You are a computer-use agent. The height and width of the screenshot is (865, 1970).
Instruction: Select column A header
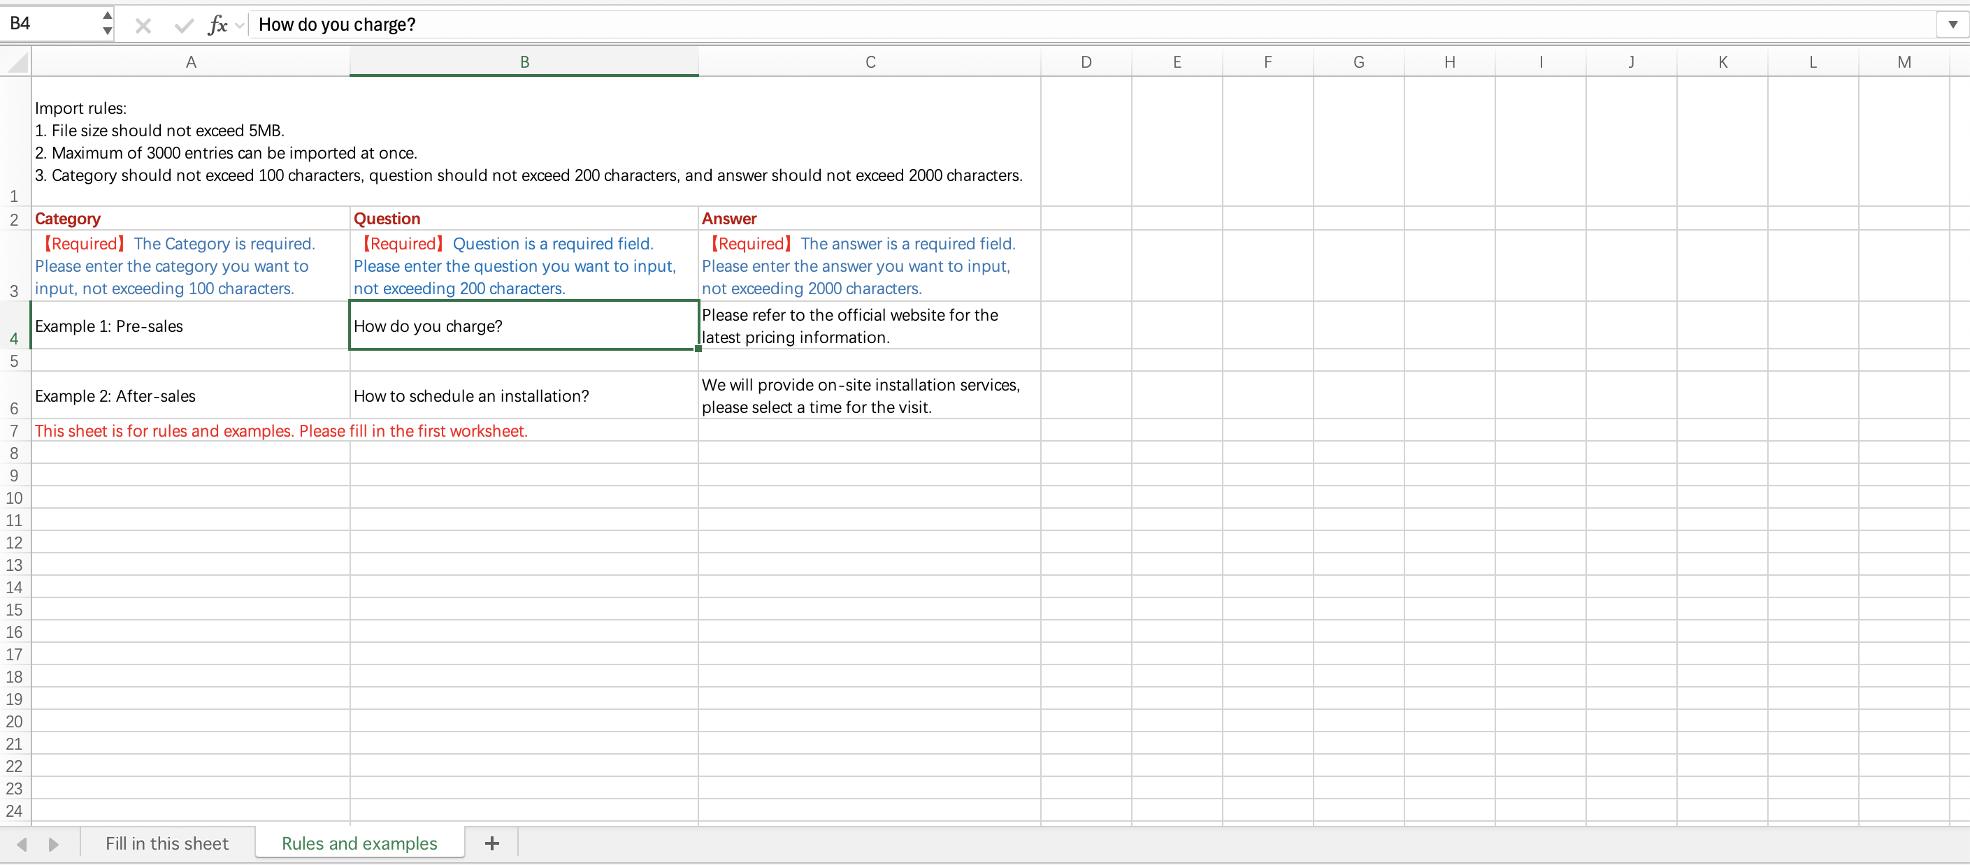190,62
